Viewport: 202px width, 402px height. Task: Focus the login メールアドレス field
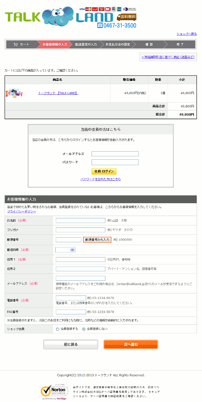pos(115,154)
